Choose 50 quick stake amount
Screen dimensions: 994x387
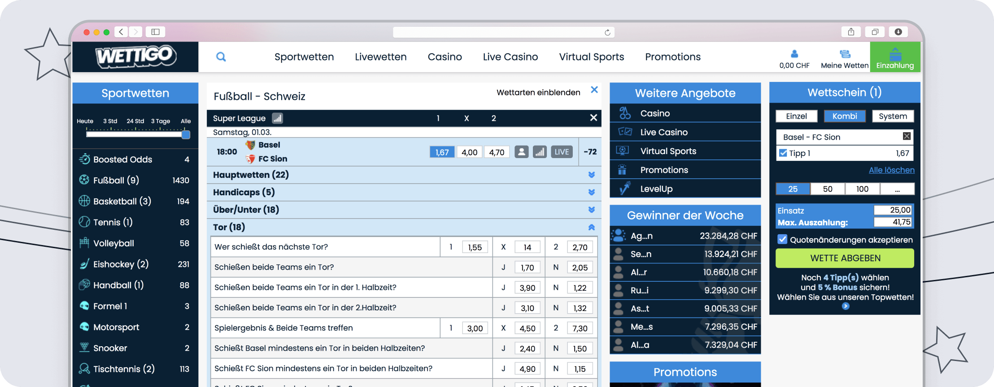828,189
